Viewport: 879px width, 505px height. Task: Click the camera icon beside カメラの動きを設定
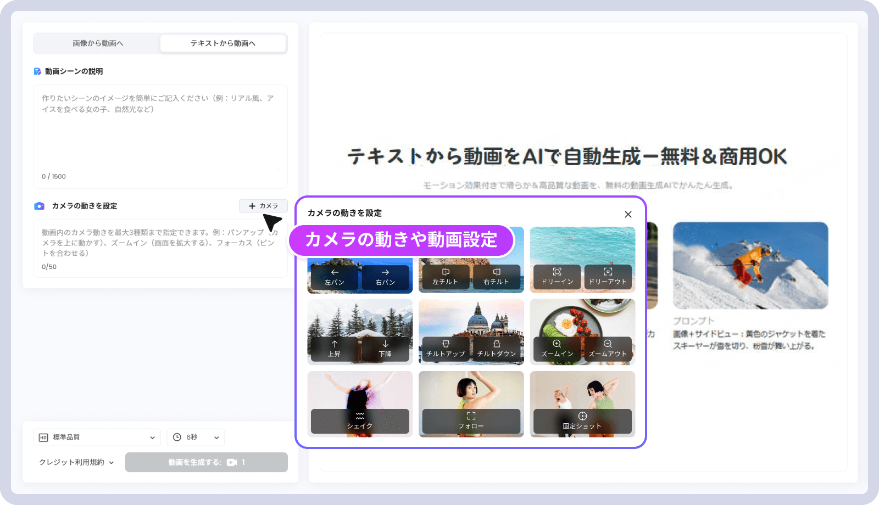pos(39,206)
